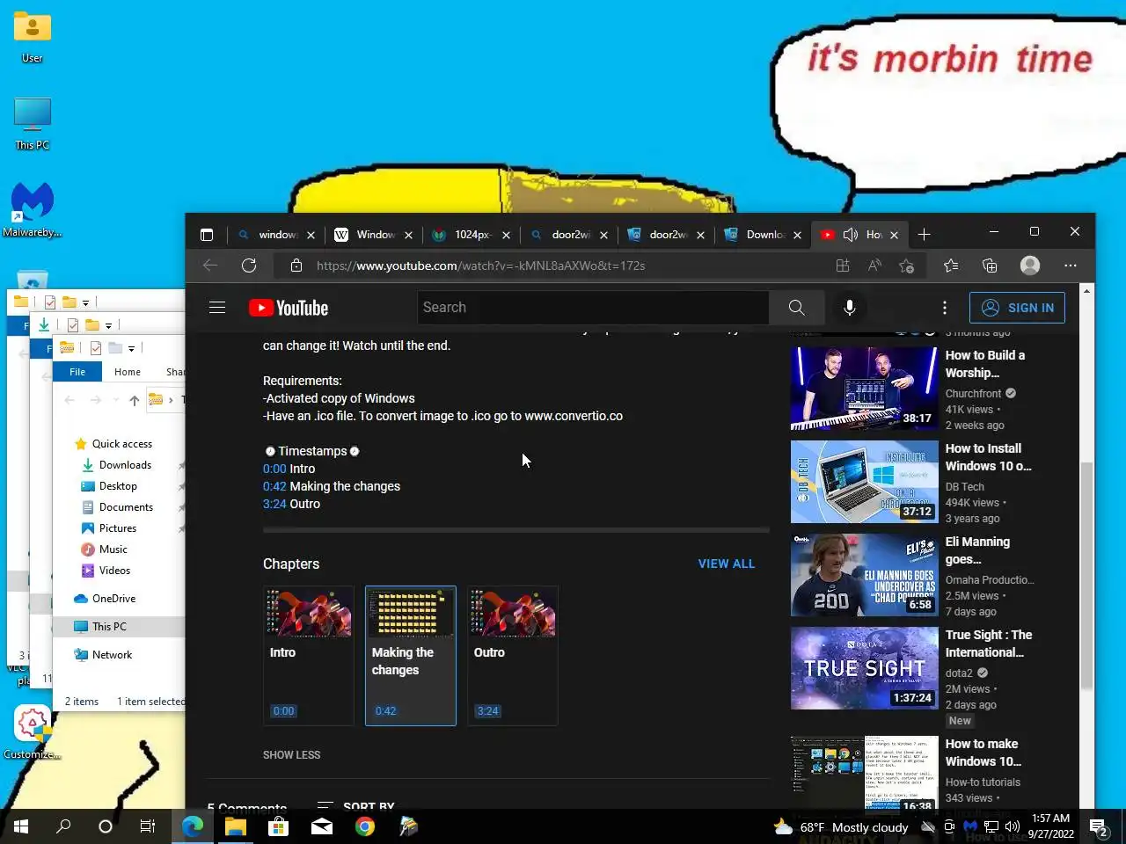View site information lock icon
Viewport: 1126px width, 844px height.
(296, 266)
